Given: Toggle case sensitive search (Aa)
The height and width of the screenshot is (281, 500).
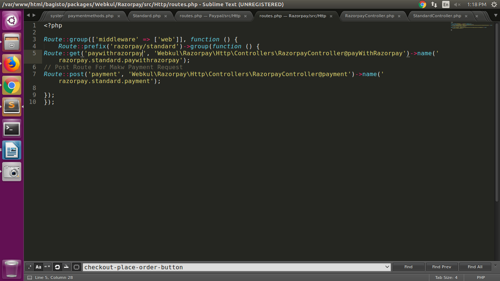Looking at the screenshot, I should [x=38, y=267].
